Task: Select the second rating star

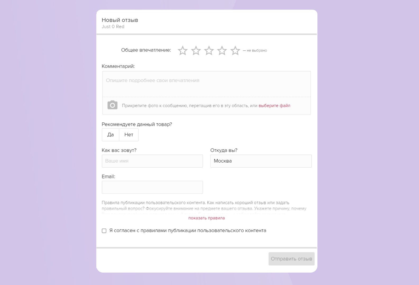Action: (x=196, y=50)
